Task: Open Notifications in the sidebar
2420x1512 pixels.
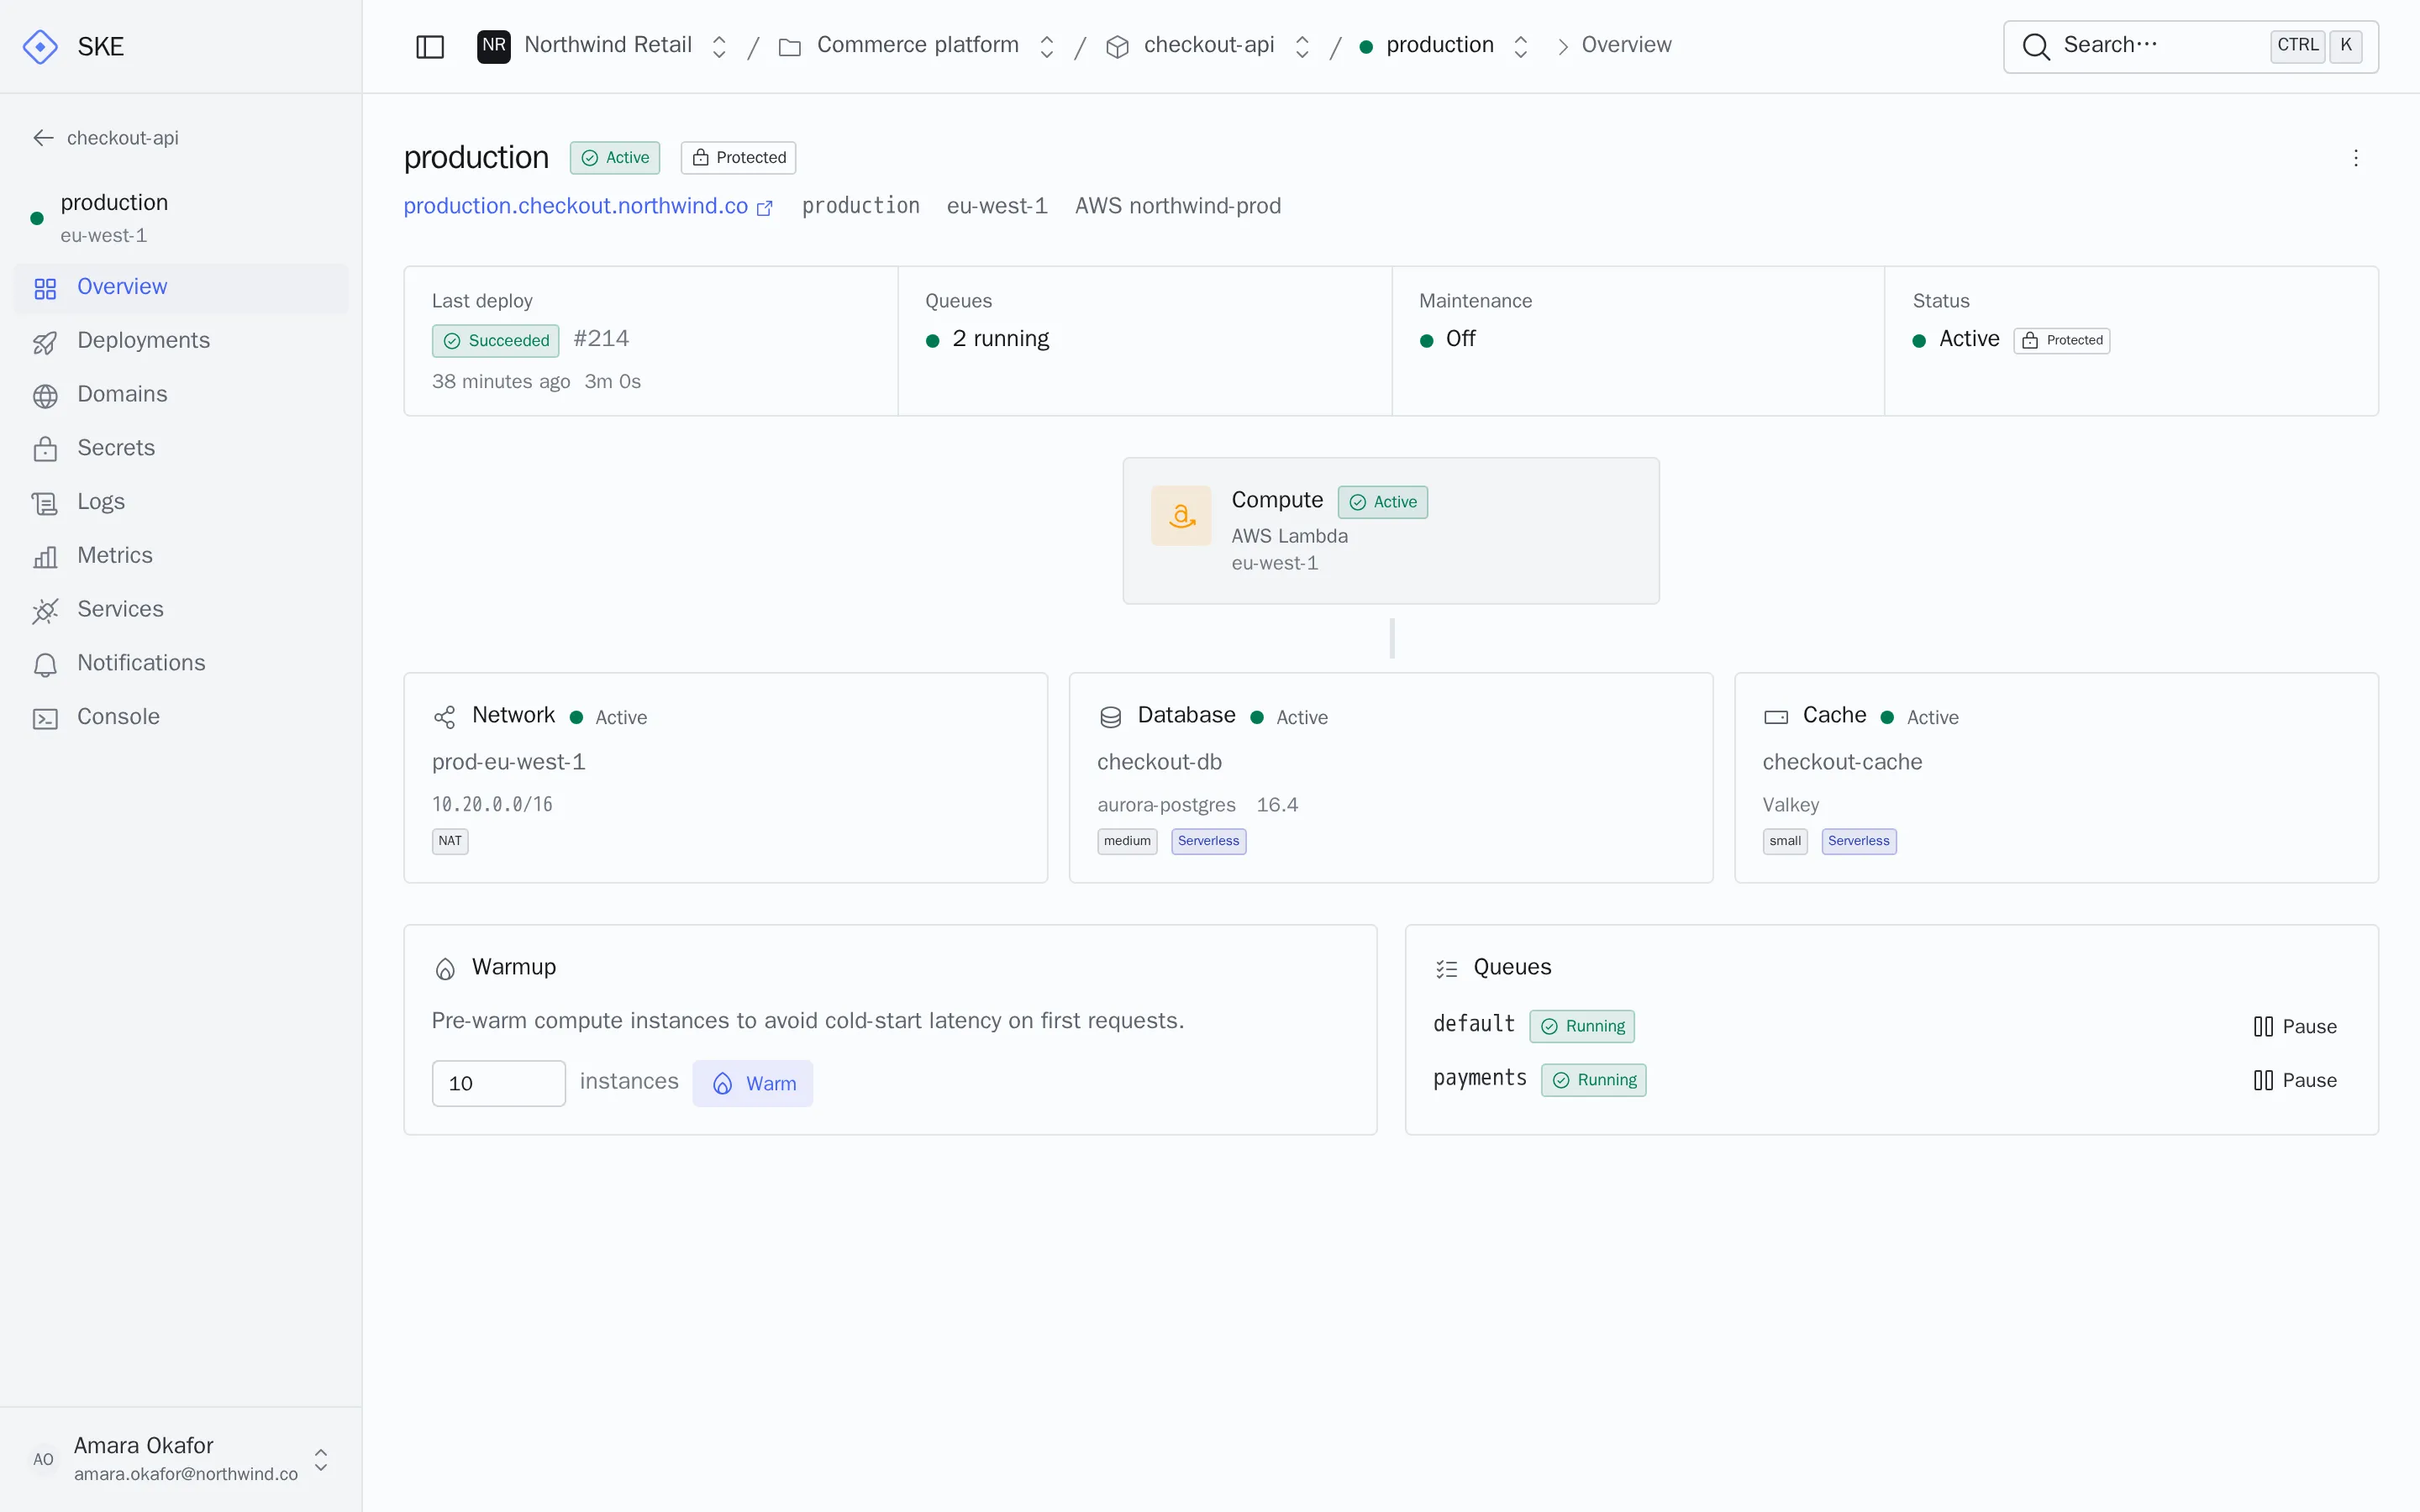Action: coord(181,664)
